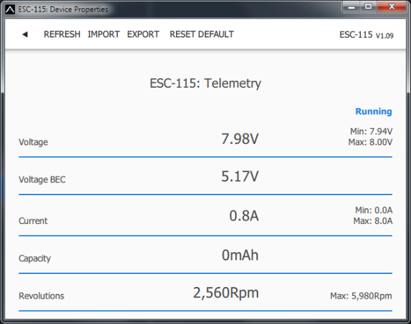Click the Voltage Min: 7.94V text
Viewport: 411px width, 324px height.
click(x=371, y=132)
